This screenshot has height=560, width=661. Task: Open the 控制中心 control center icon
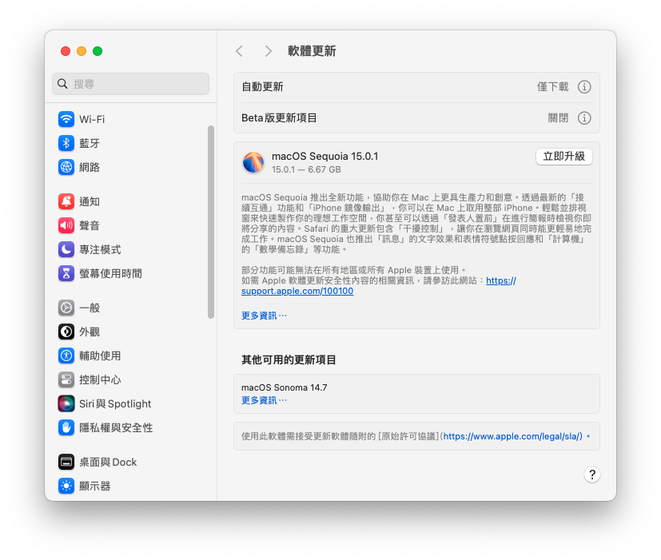click(66, 379)
